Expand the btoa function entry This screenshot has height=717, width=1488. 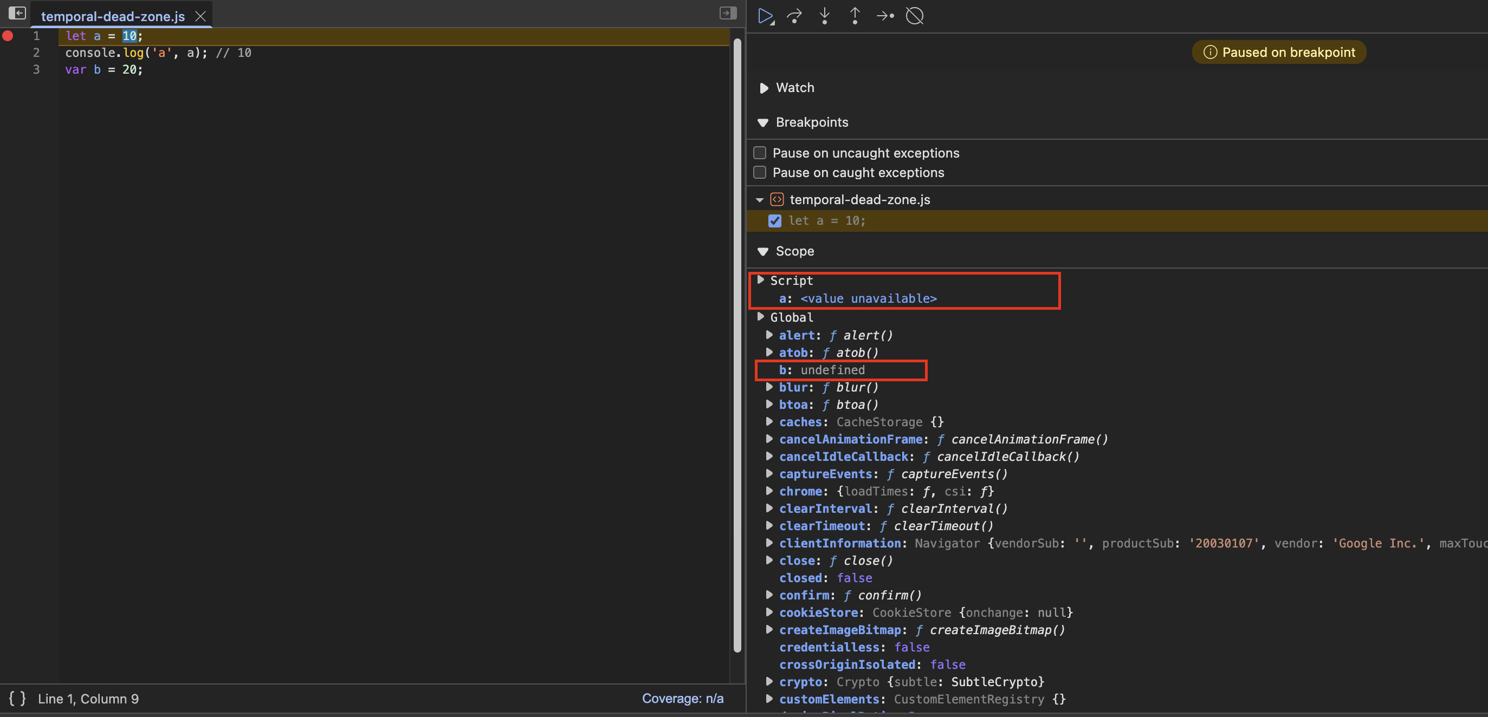tap(769, 403)
